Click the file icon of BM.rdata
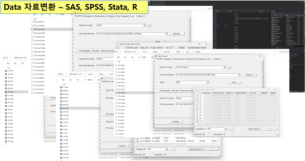 [x=116, y=93]
